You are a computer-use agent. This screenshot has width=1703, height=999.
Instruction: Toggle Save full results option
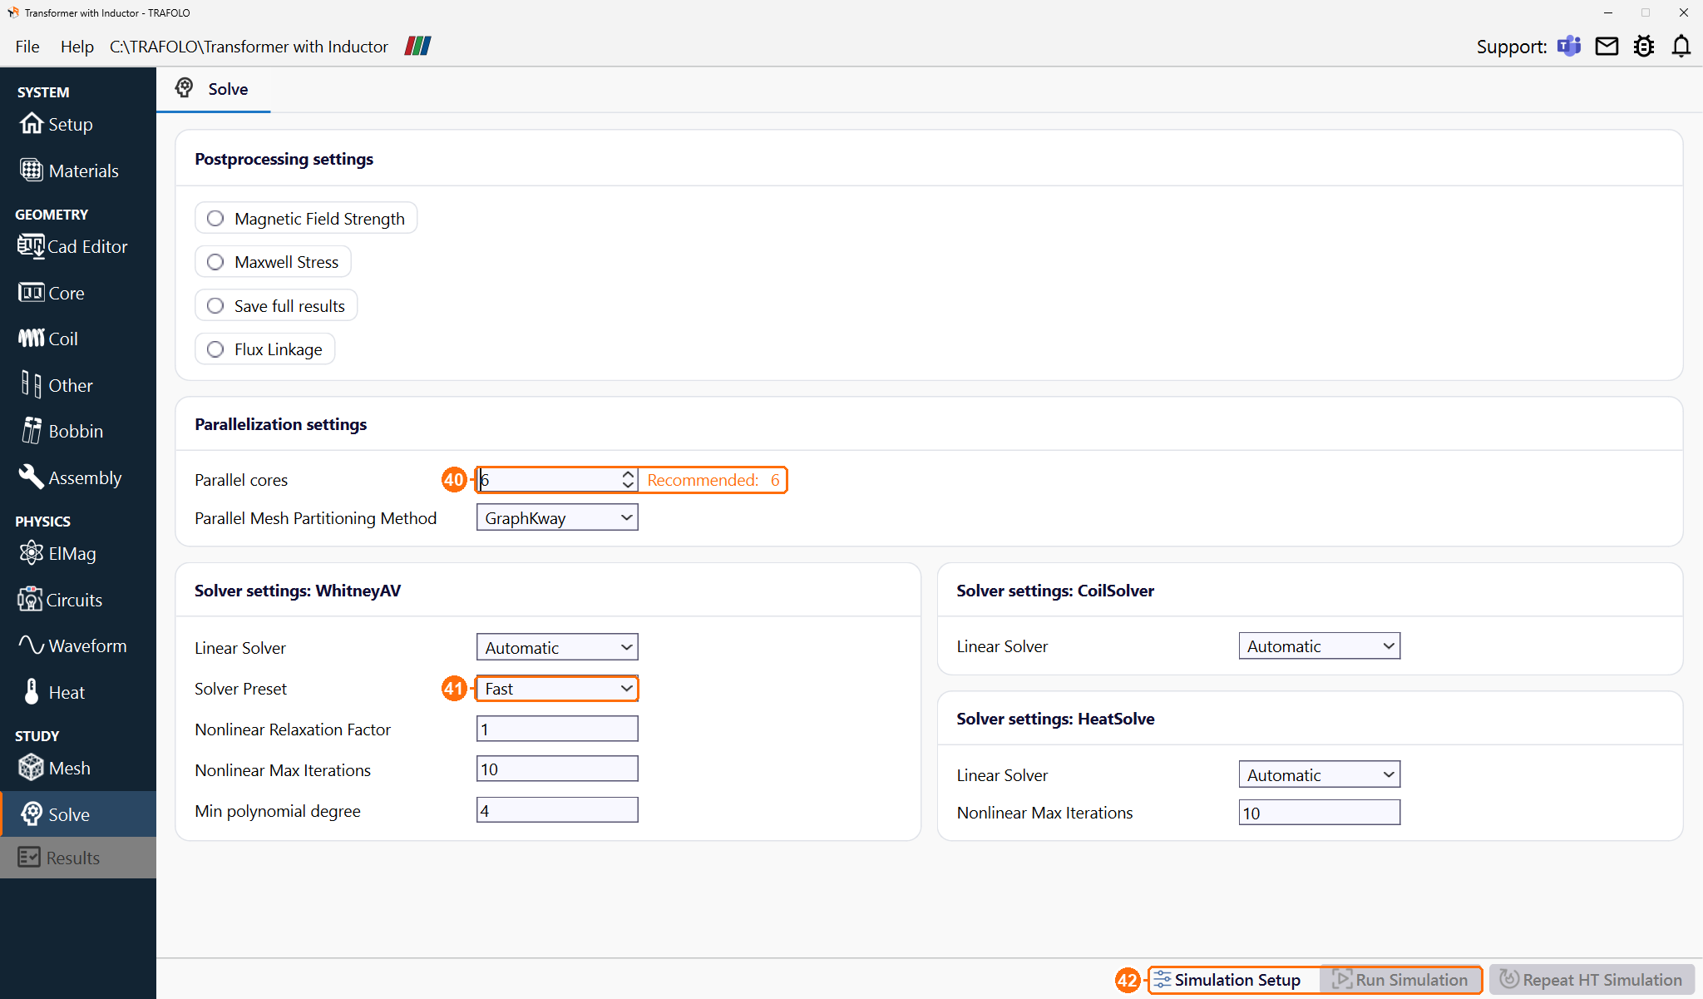(276, 305)
